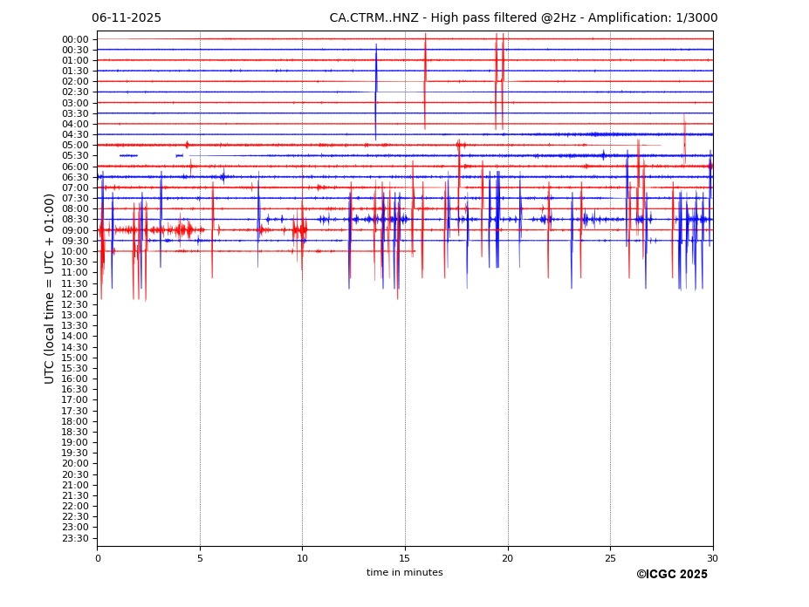
Task: Select the 21:00 time row label
Action: coord(75,485)
